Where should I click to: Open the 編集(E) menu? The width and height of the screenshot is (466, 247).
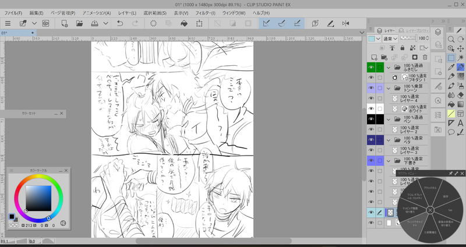[x=36, y=13]
